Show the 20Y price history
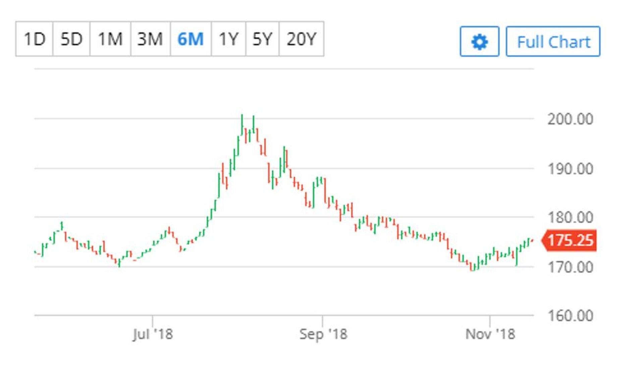This screenshot has height=368, width=644. (301, 39)
